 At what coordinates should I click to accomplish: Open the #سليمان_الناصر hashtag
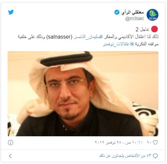pyautogui.click(x=88, y=37)
